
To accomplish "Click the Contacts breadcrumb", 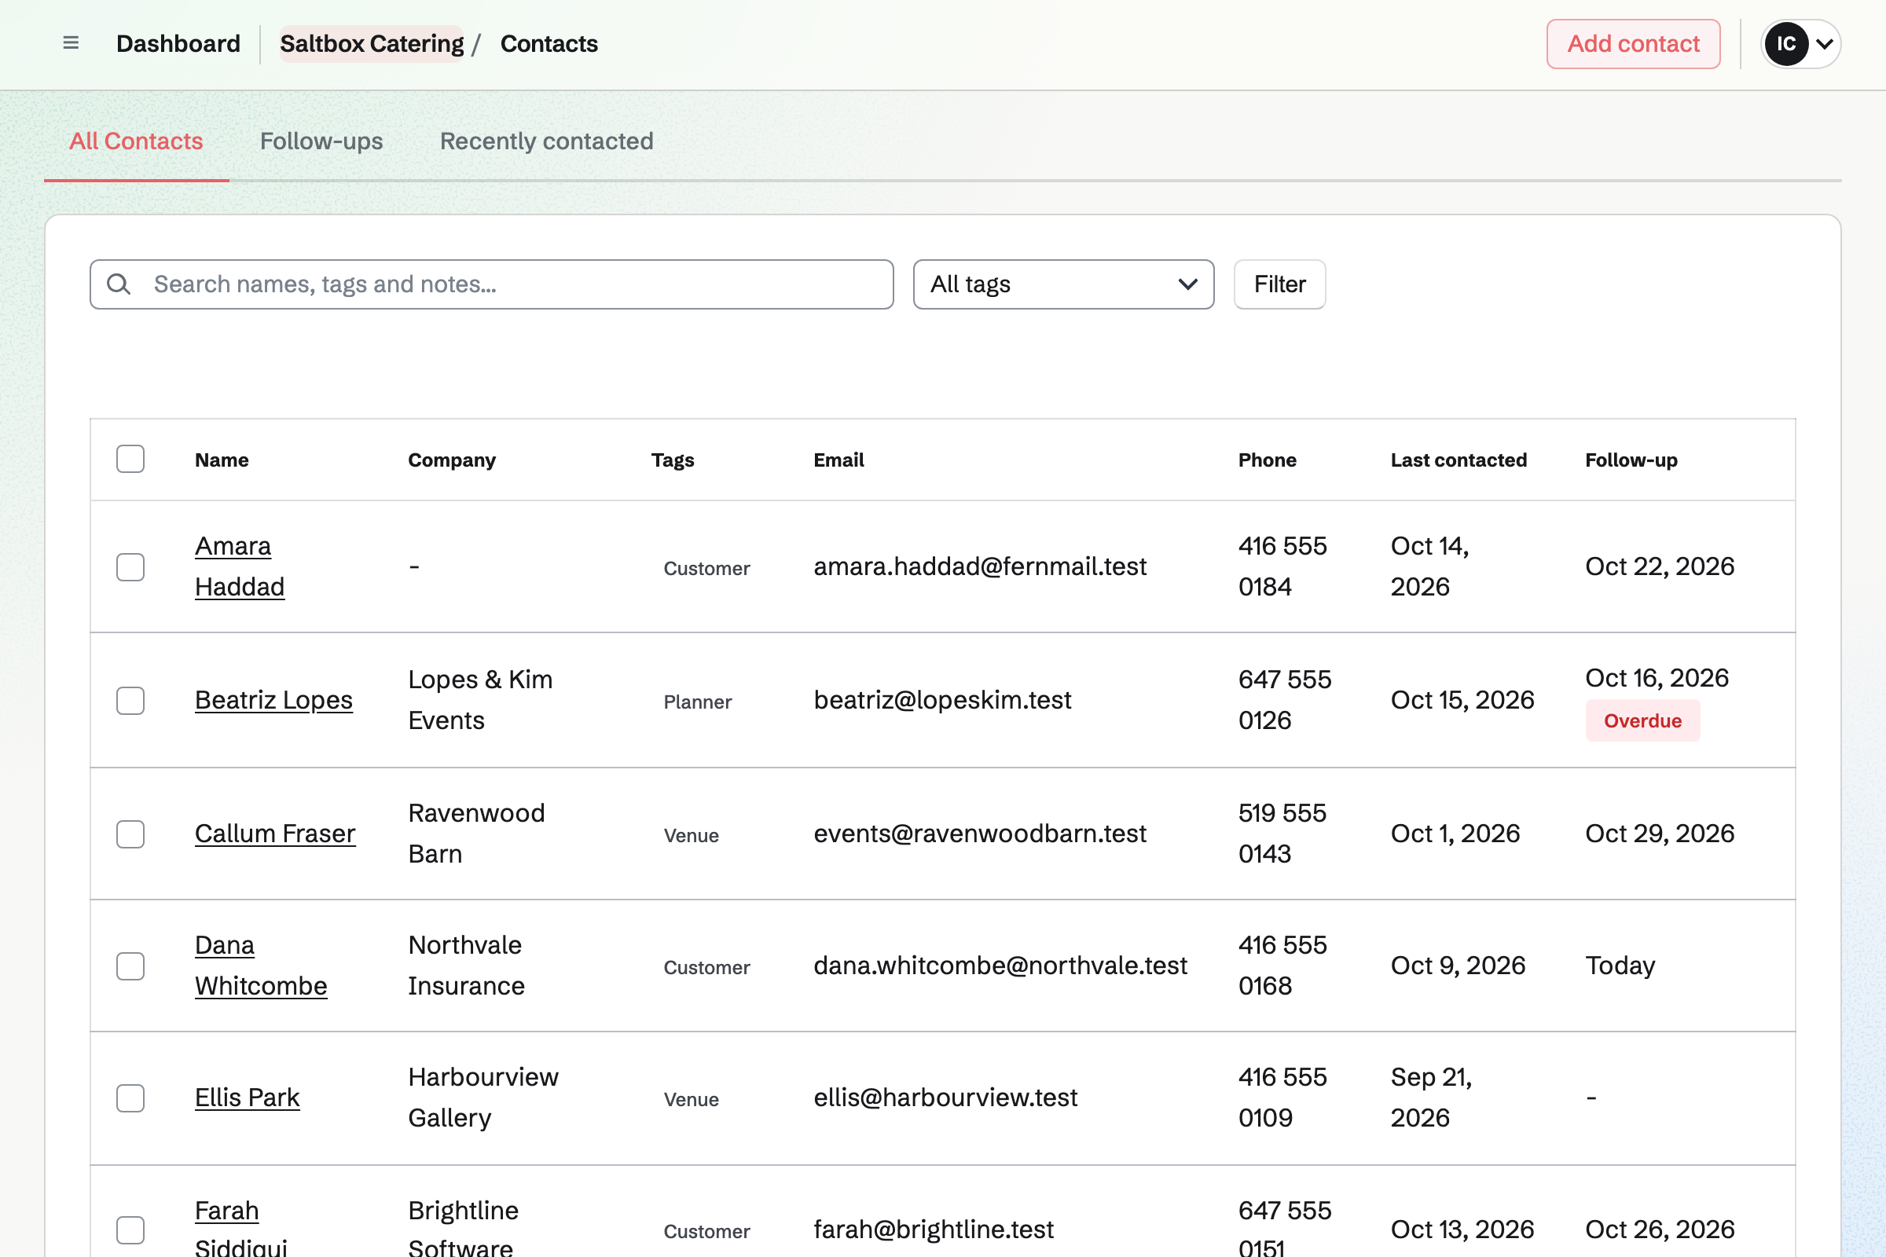I will click(x=549, y=43).
